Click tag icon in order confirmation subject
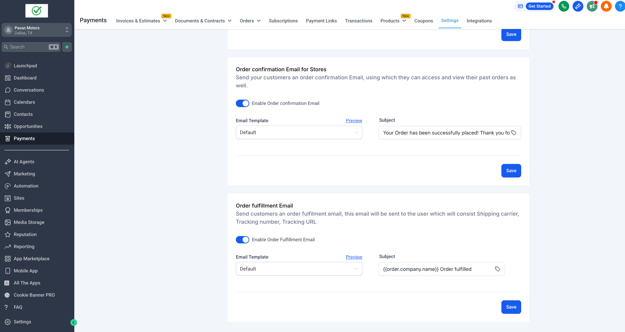625x332 pixels. click(514, 133)
